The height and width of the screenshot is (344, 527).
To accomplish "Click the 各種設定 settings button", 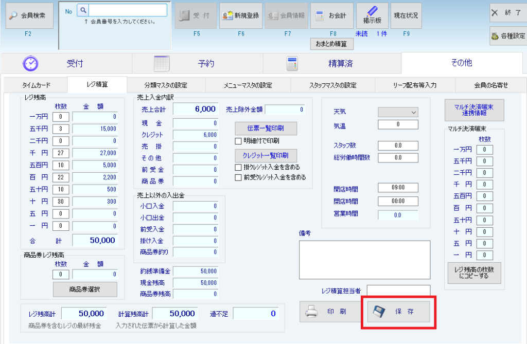I will click(507, 36).
